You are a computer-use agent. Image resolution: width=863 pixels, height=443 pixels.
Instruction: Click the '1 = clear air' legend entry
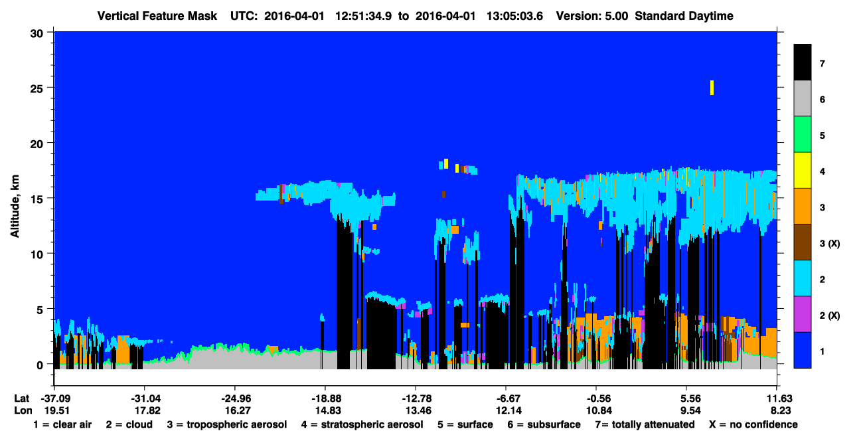pos(62,424)
